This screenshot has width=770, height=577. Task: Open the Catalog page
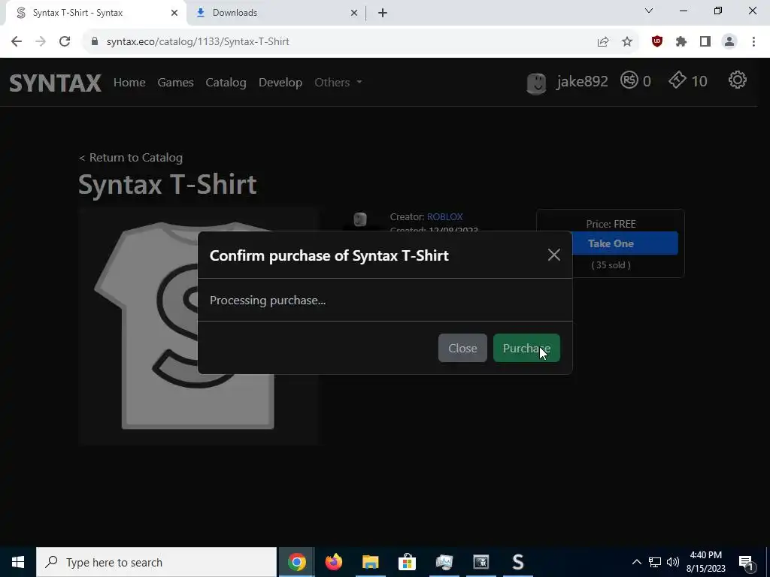point(226,83)
